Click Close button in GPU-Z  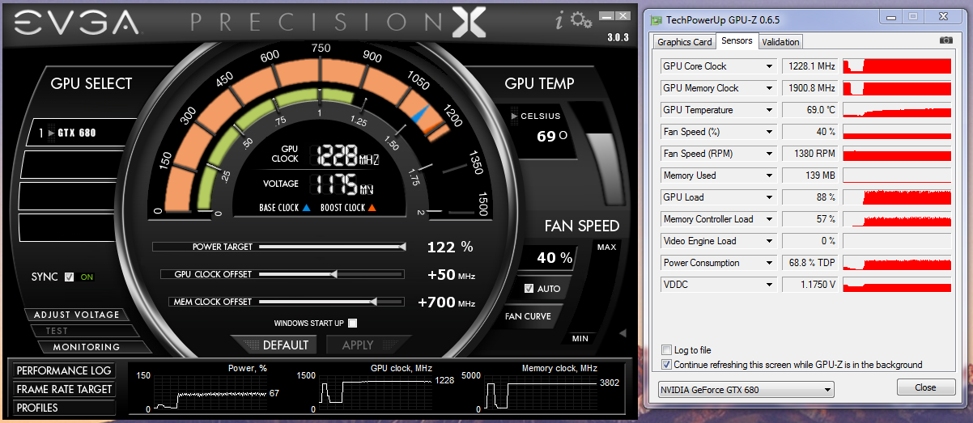coord(925,387)
